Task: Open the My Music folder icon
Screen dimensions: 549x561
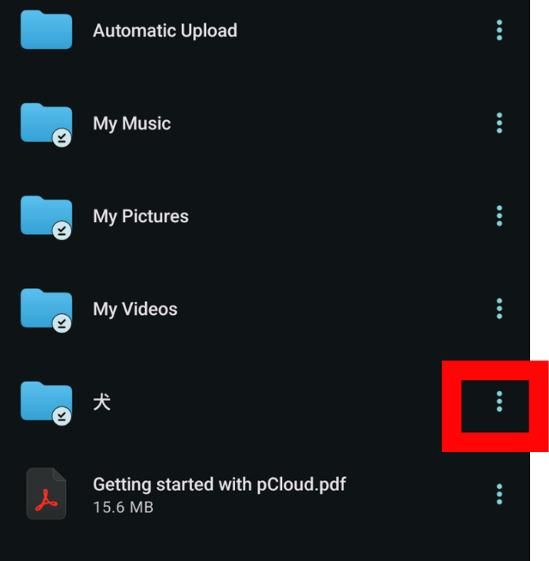Action: (x=46, y=123)
